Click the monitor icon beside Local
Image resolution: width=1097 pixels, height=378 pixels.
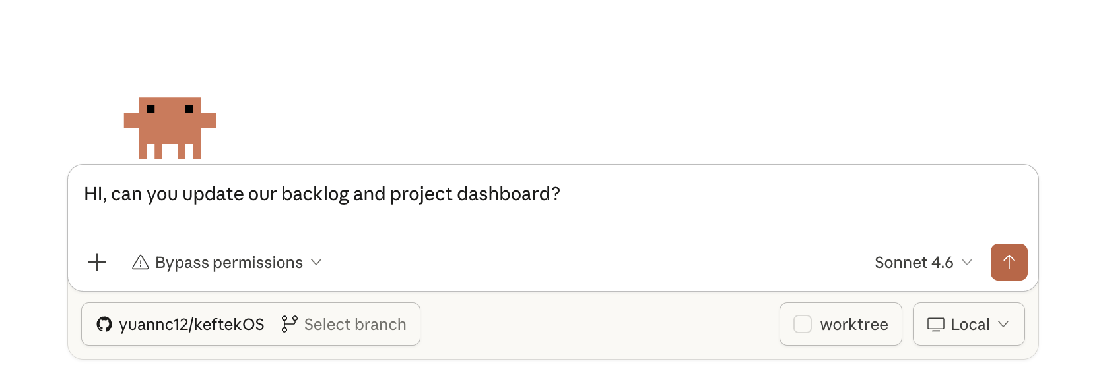click(x=935, y=324)
